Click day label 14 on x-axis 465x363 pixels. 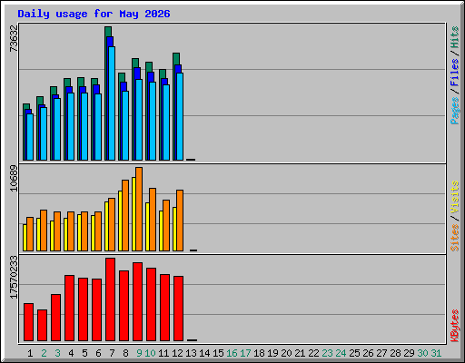[x=204, y=353]
